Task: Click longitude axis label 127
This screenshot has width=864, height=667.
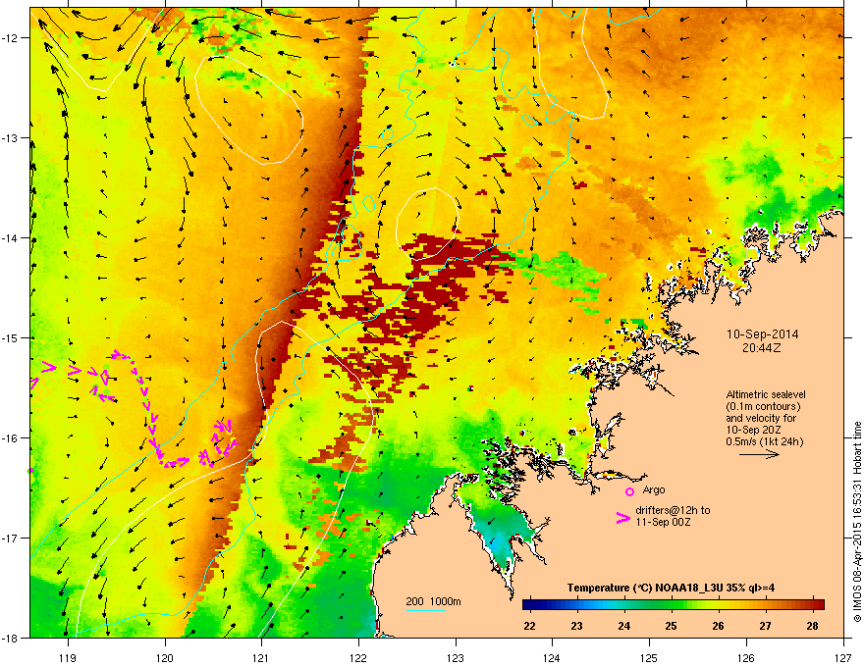Action: [x=843, y=657]
